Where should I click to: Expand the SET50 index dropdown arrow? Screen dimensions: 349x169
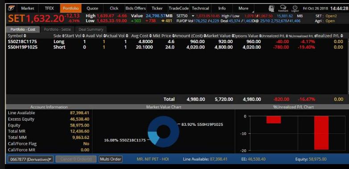[x=193, y=16]
